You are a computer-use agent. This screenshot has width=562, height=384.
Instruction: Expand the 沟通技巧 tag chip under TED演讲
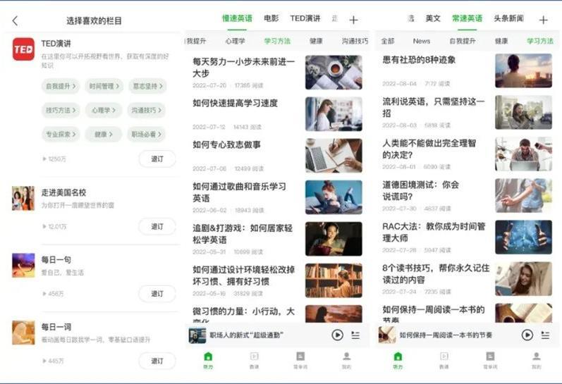[x=146, y=110]
